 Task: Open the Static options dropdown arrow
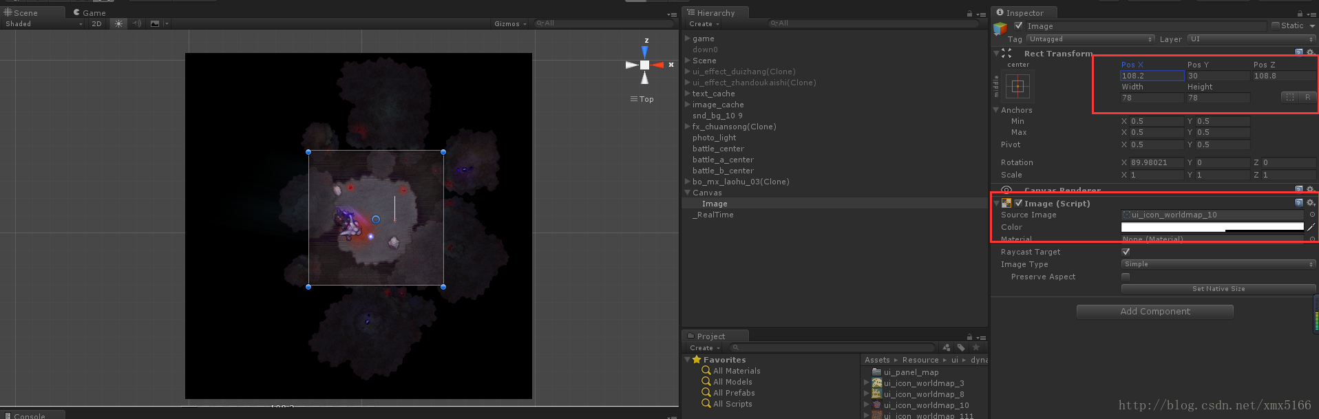pyautogui.click(x=1312, y=25)
